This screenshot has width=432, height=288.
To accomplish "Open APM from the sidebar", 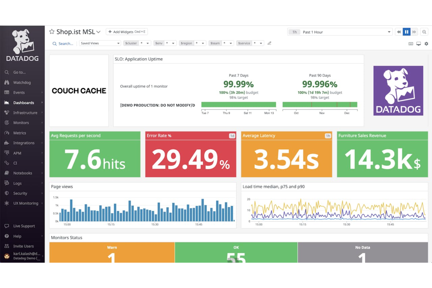I will pos(17,153).
